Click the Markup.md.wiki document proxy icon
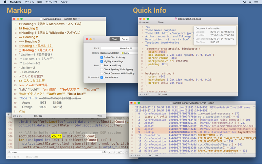 tap(41, 19)
